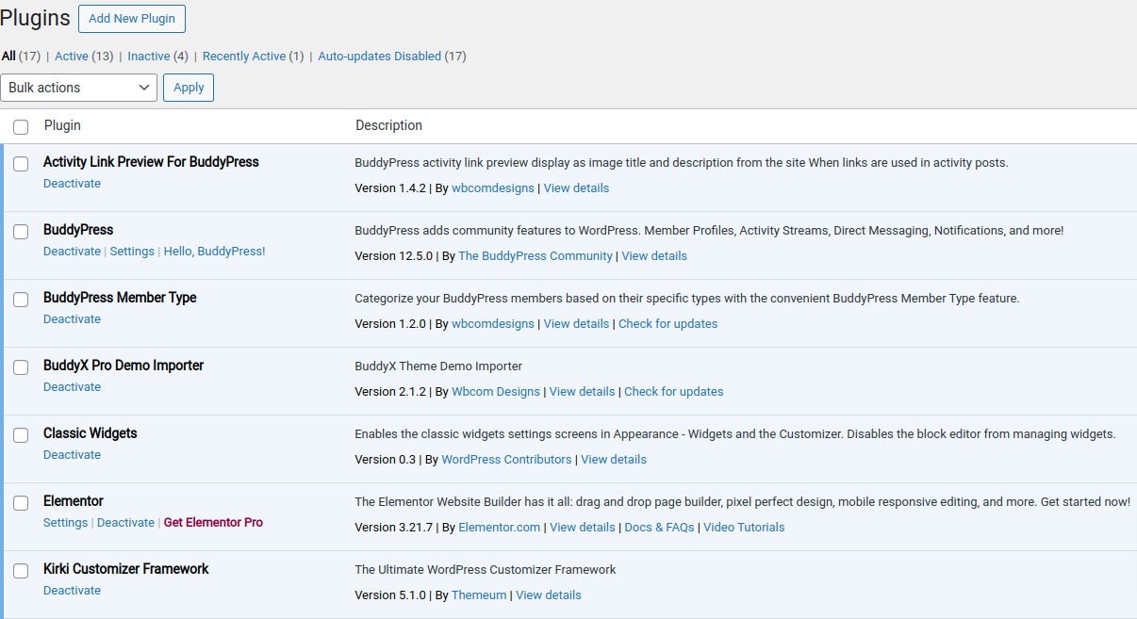Deactivate the BuddyX Pro Demo Importer
Screen dimensions: 1137x619
72,386
